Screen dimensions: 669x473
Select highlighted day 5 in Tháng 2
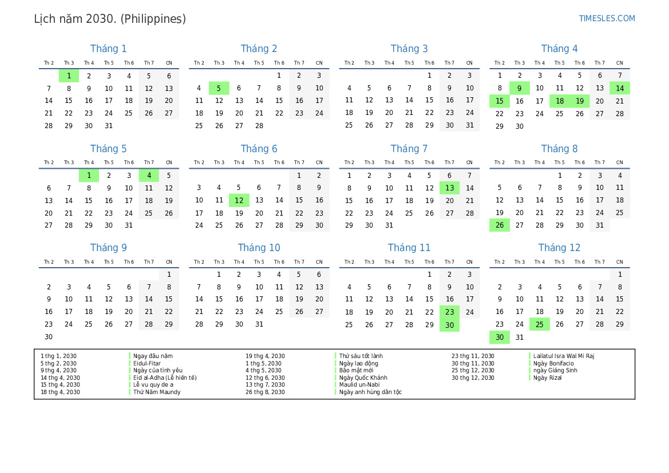tap(219, 88)
